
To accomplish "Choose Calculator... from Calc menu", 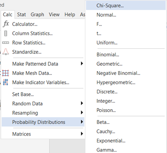I will 43,24.
